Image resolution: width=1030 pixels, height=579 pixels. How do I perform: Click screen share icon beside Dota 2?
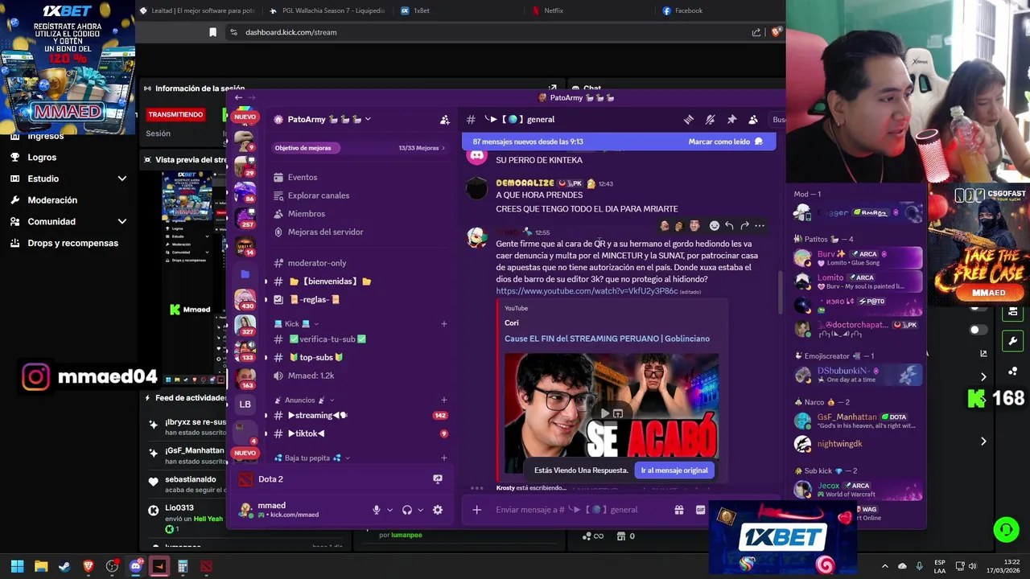click(438, 478)
